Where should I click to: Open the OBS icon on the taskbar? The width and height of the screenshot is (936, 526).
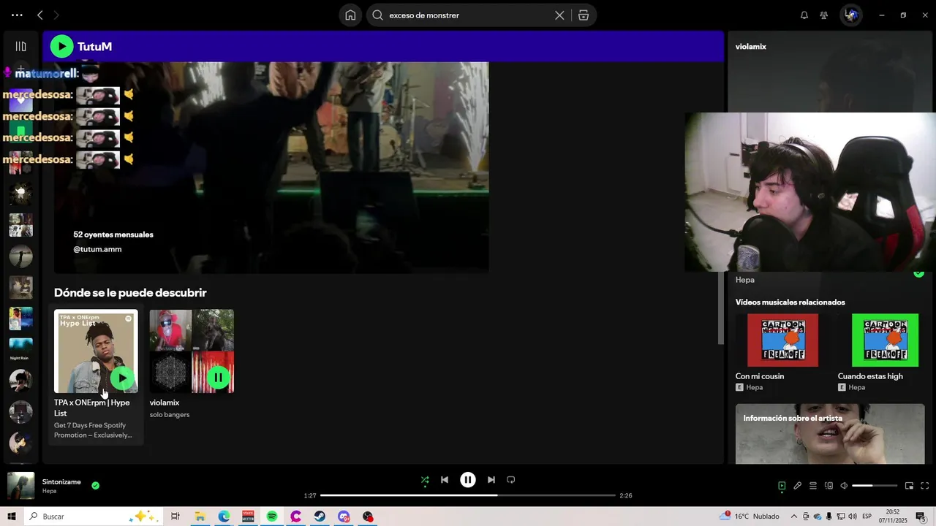(x=368, y=517)
